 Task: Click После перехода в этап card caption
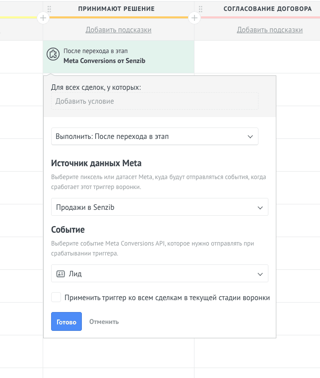pyautogui.click(x=95, y=51)
